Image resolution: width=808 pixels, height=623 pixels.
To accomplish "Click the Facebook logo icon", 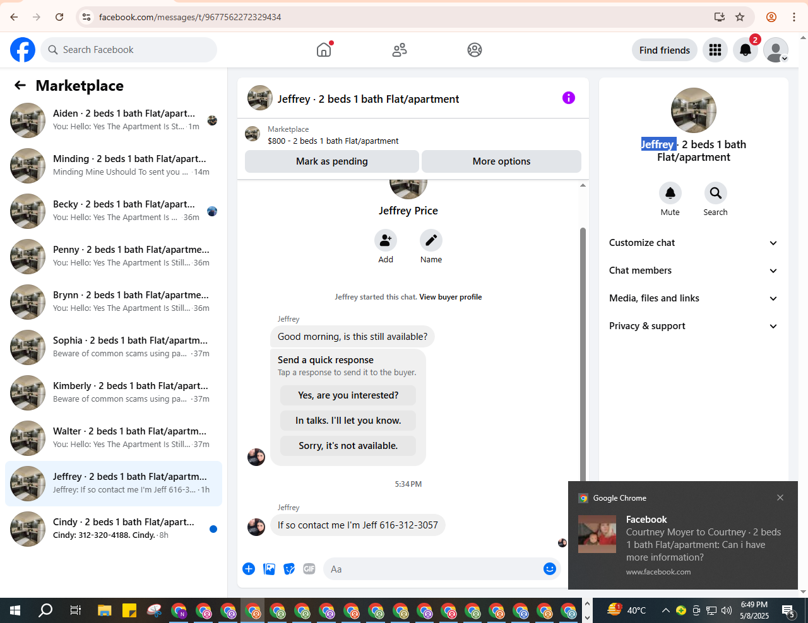I will 23,50.
